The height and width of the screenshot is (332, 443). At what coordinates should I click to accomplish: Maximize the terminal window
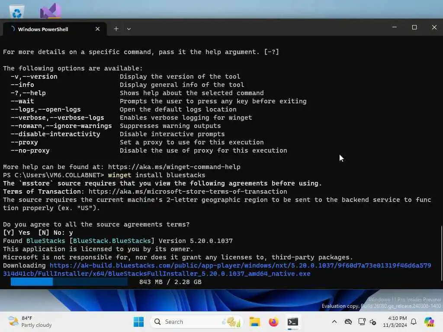point(414,27)
